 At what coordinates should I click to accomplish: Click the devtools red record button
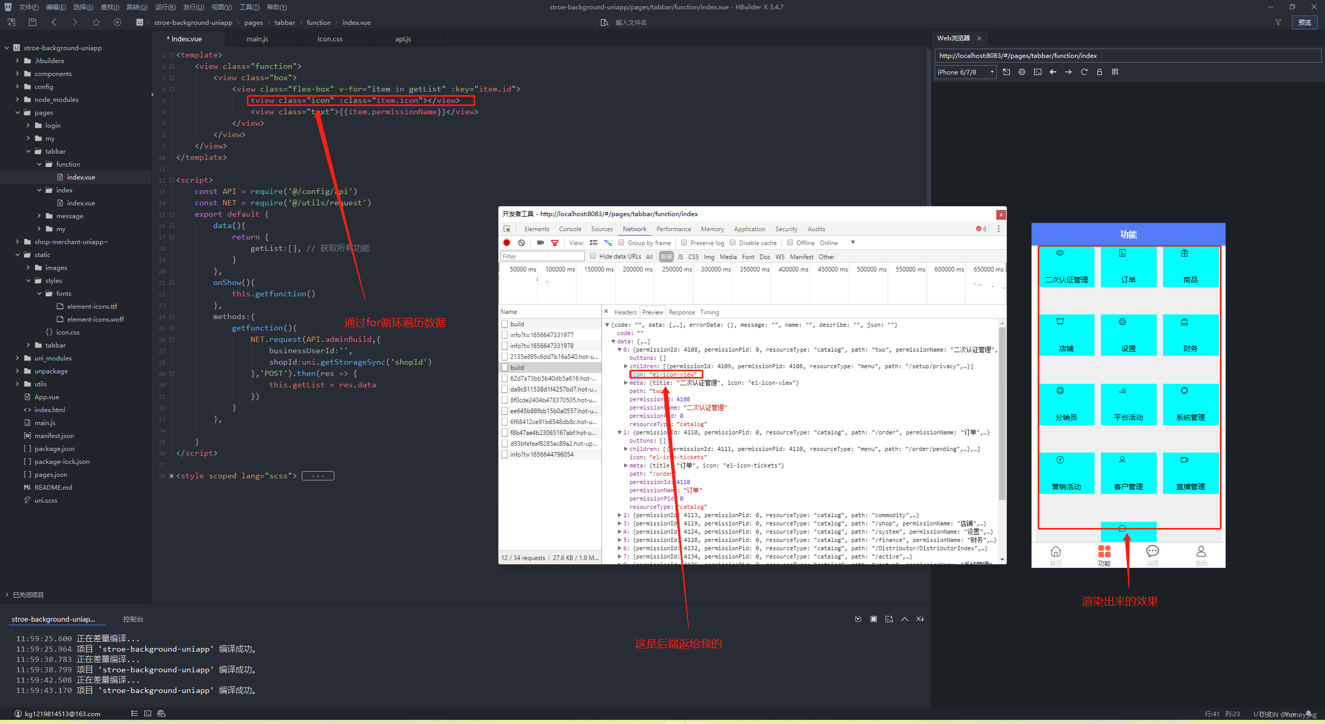[507, 243]
